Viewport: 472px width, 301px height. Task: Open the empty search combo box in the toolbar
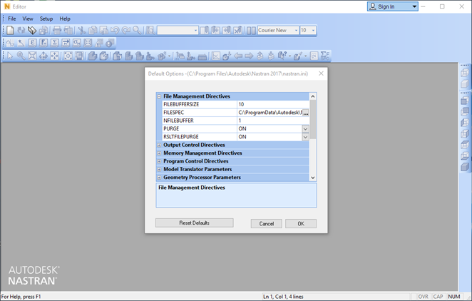click(x=195, y=31)
